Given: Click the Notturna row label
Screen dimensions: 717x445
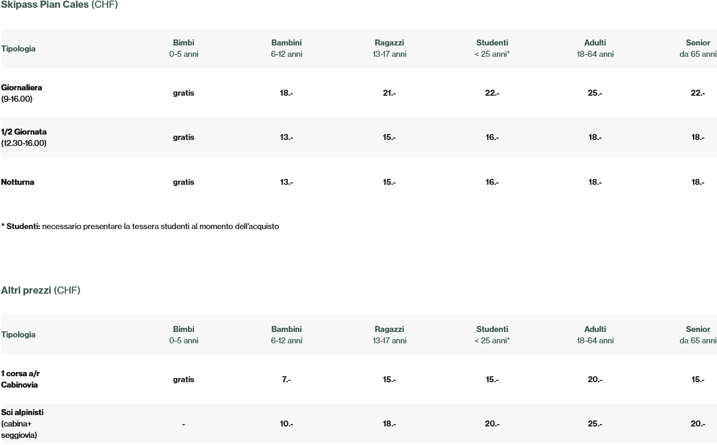Looking at the screenshot, I should point(18,182).
